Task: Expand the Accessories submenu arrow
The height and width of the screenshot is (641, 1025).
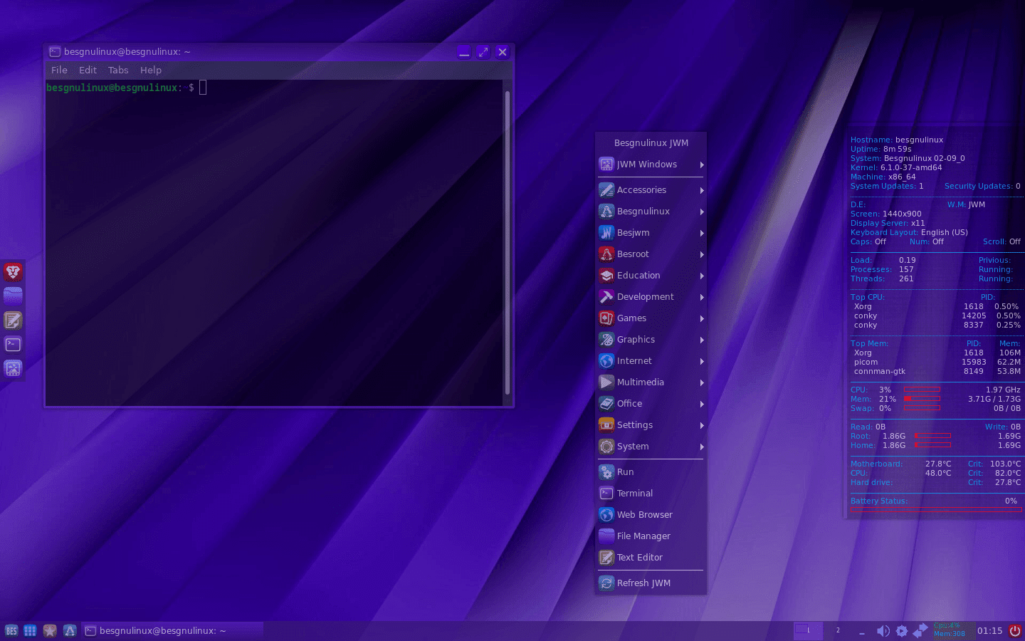Action: pos(702,190)
